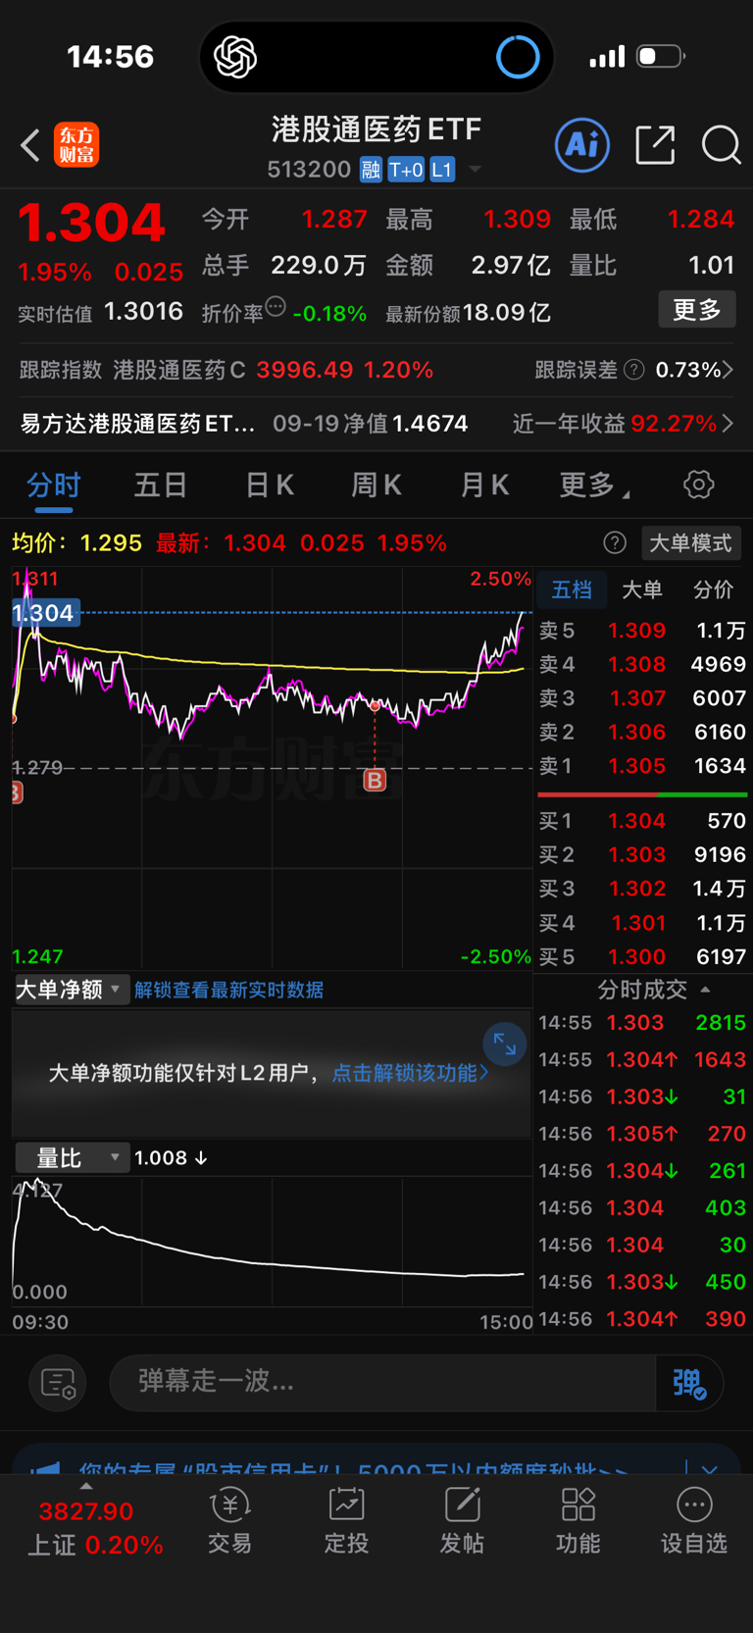Tap 买5 1.300 order row
The height and width of the screenshot is (1633, 754).
pyautogui.click(x=642, y=956)
